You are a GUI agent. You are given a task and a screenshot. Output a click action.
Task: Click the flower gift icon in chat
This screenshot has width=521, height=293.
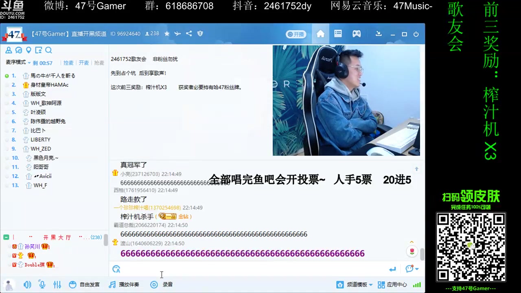(412, 251)
